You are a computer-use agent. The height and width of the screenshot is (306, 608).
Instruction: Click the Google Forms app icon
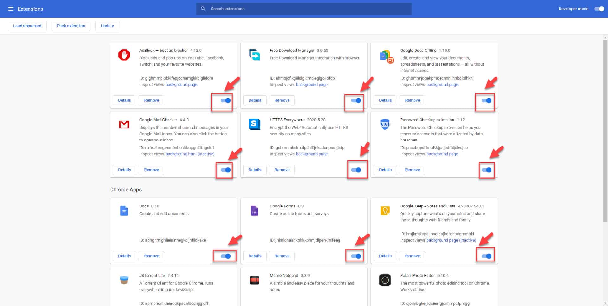click(x=255, y=211)
